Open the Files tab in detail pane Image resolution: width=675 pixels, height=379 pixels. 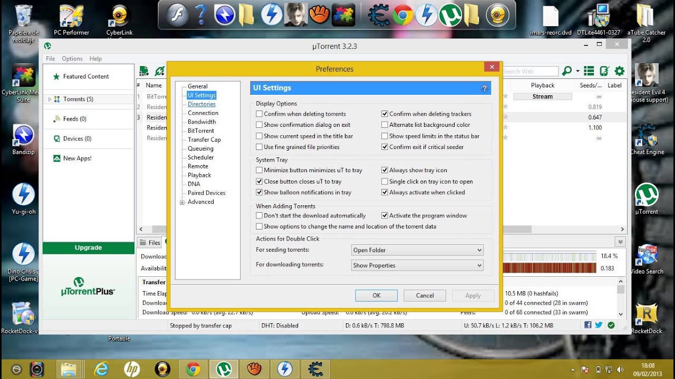pos(150,243)
